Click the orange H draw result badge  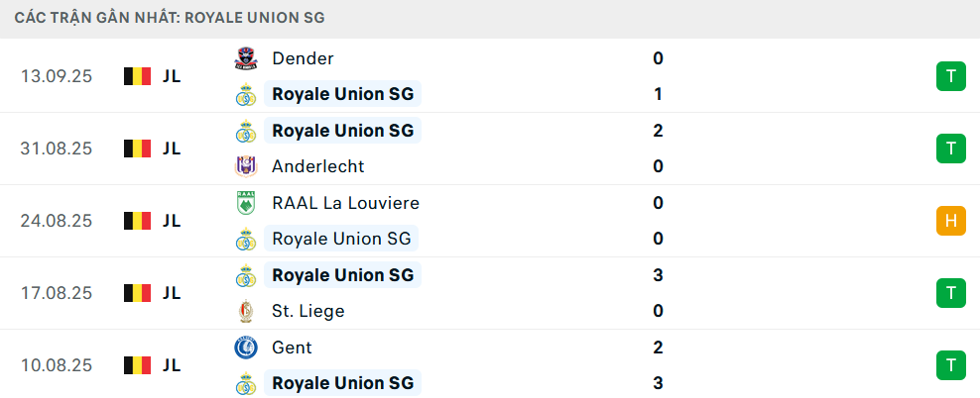click(x=950, y=221)
